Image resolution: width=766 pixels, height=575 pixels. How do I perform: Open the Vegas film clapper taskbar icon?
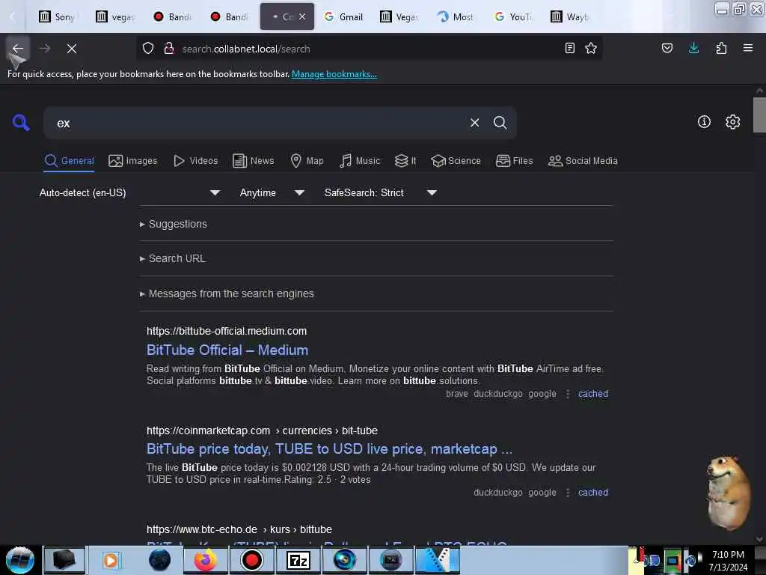437,560
